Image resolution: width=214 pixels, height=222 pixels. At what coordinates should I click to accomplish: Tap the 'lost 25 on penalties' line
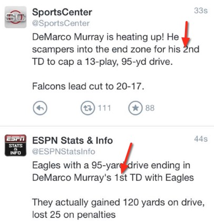74,215
